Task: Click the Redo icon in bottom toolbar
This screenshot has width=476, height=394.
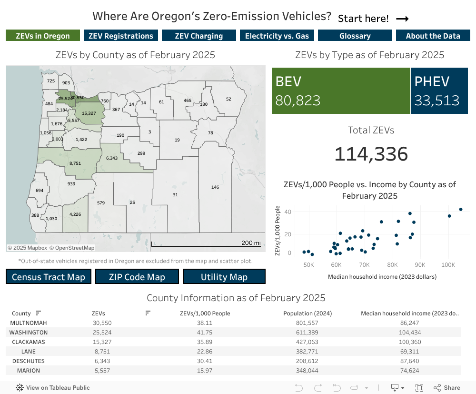Action: 317,387
